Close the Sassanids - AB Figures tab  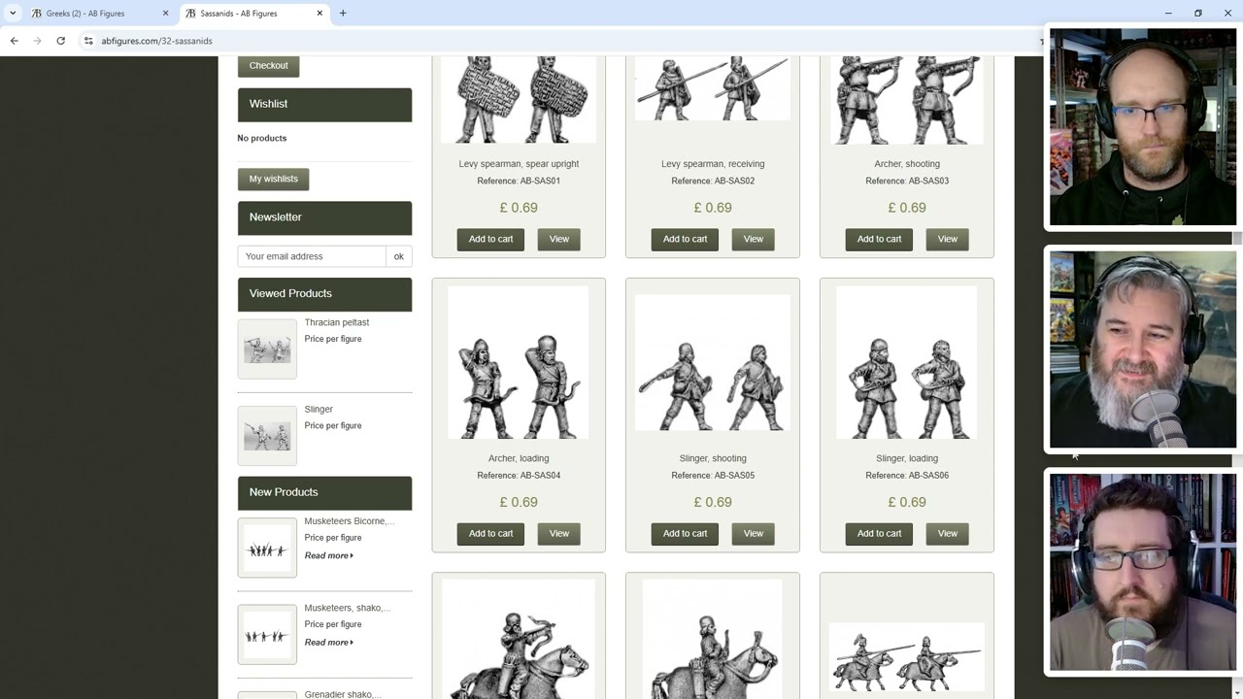click(x=319, y=14)
